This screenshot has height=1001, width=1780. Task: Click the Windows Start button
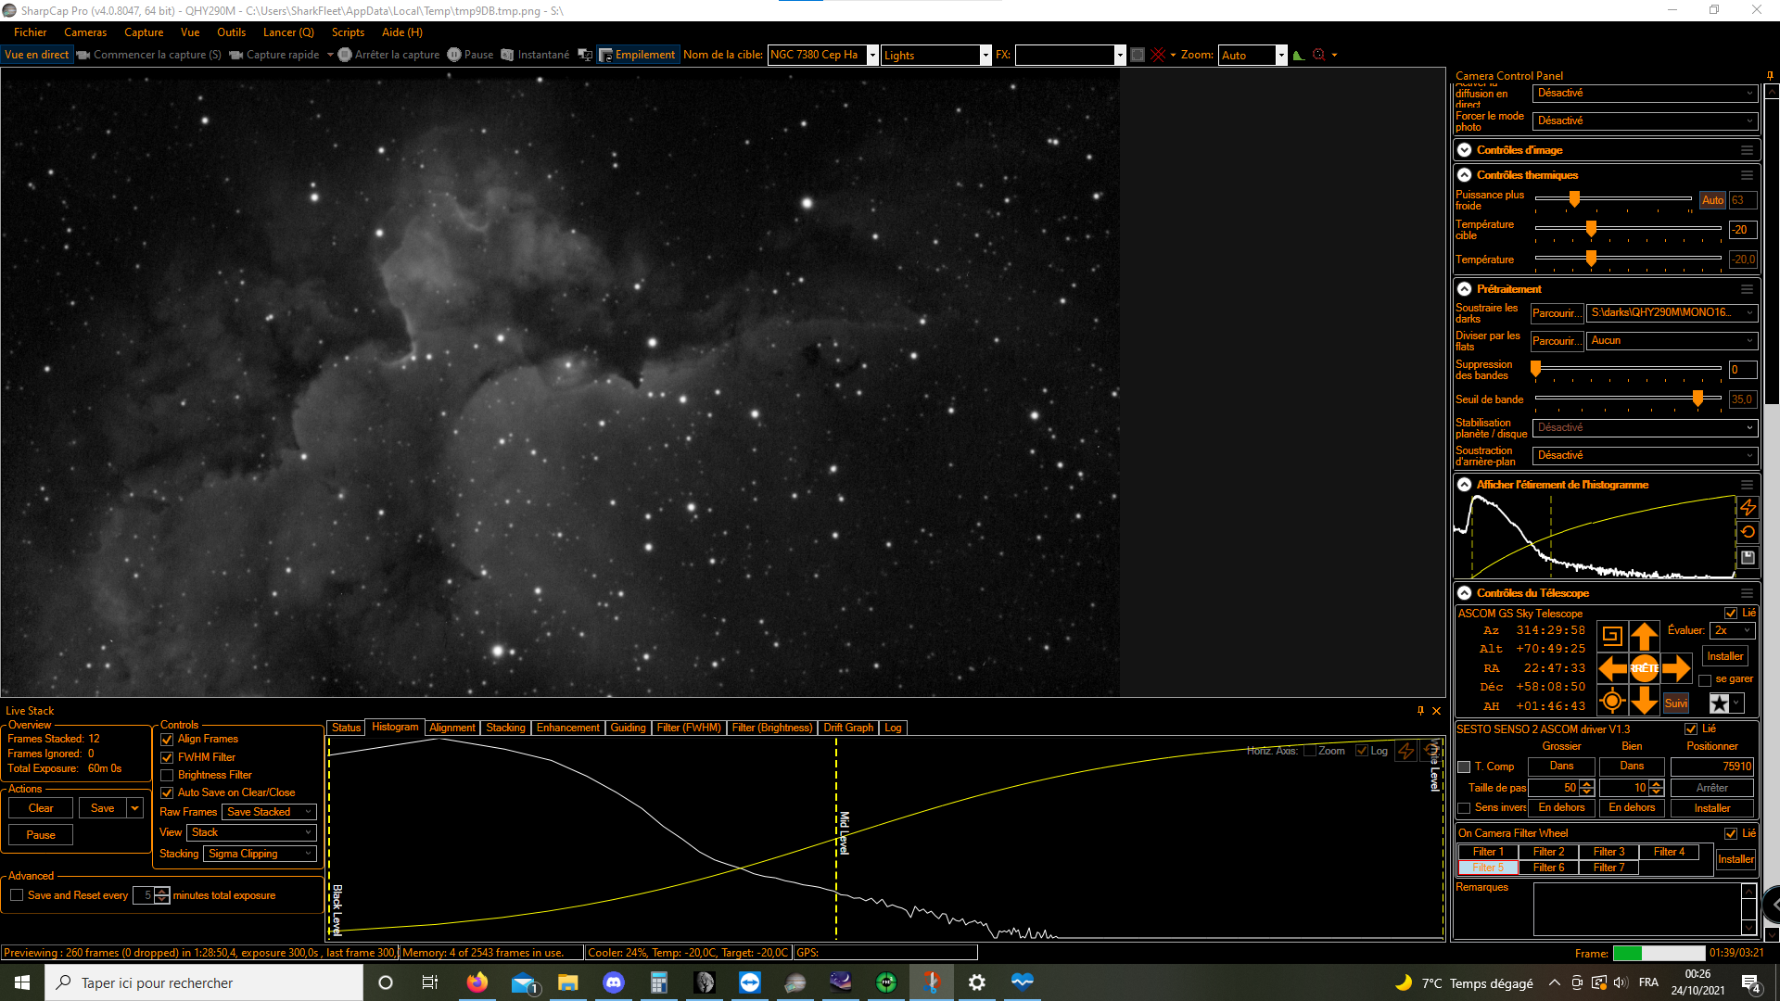coord(22,982)
